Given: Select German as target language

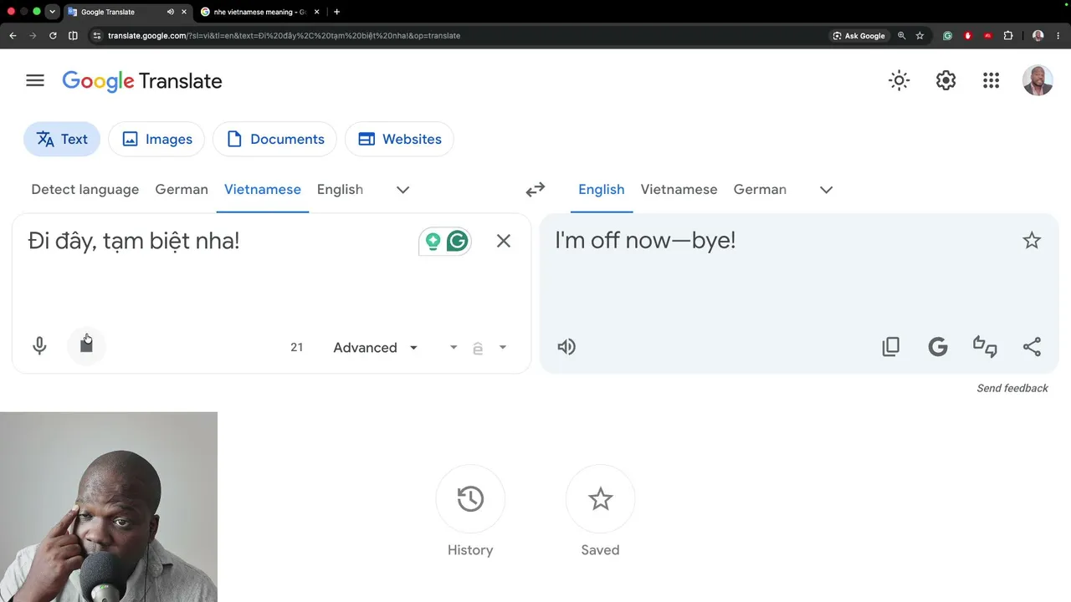Looking at the screenshot, I should tap(760, 189).
